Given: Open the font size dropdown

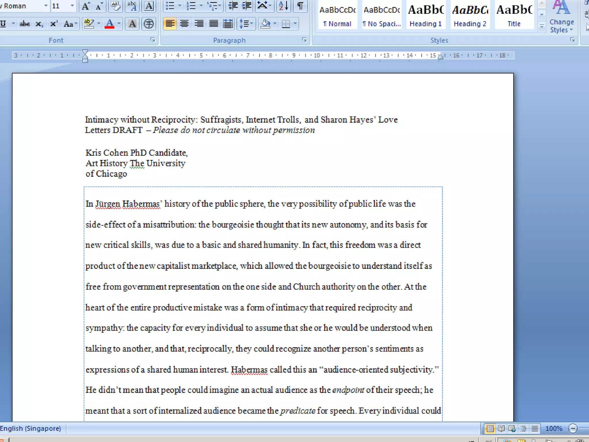Looking at the screenshot, I should (x=72, y=6).
